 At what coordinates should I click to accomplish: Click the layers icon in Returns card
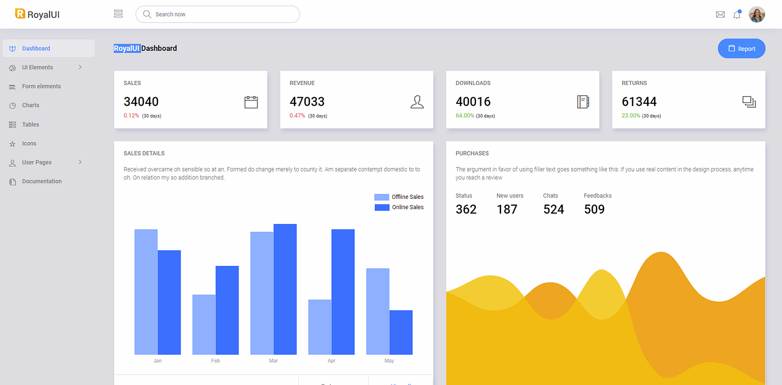coord(749,102)
